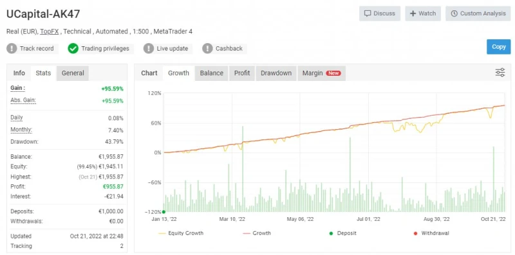Toggle Equity Growth series in legend
515x255 pixels.
[181, 233]
